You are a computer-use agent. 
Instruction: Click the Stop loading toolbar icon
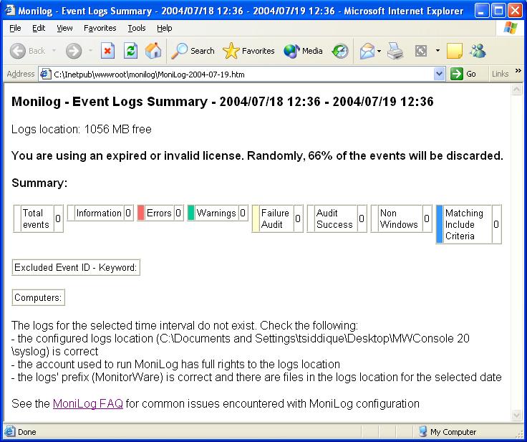[x=107, y=51]
